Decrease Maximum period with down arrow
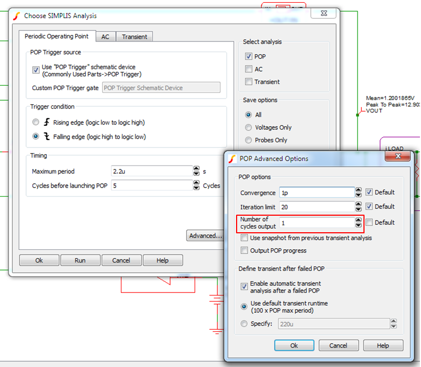Image resolution: width=421 pixels, height=367 pixels. pos(197,174)
